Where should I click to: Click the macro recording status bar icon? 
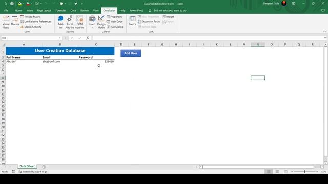(x=13, y=172)
